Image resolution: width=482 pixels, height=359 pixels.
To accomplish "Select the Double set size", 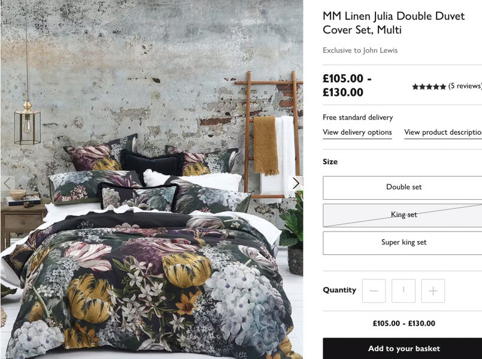I will tap(402, 188).
